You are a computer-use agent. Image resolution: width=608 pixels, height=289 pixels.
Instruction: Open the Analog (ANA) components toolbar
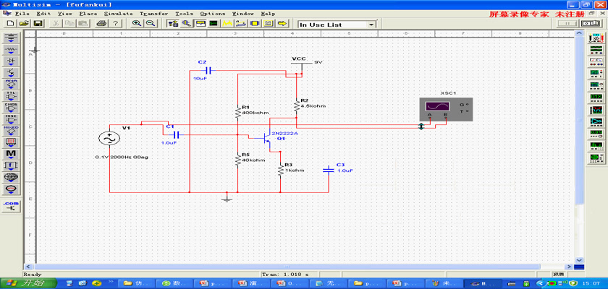coord(11,85)
